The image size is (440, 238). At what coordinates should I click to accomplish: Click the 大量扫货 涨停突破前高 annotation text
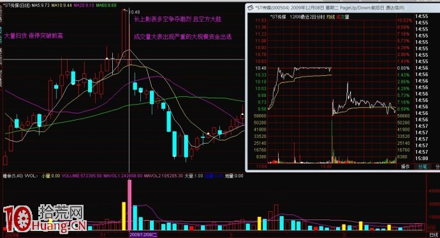point(34,36)
